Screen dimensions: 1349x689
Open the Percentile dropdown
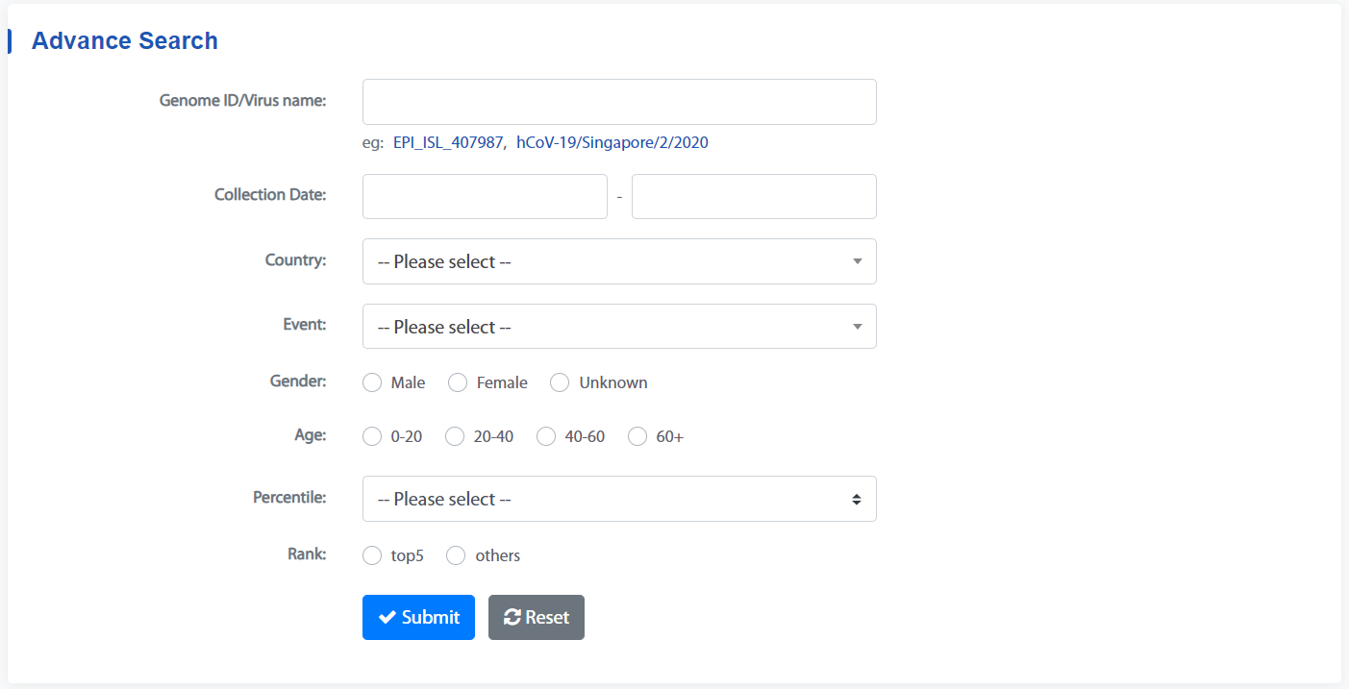click(619, 499)
